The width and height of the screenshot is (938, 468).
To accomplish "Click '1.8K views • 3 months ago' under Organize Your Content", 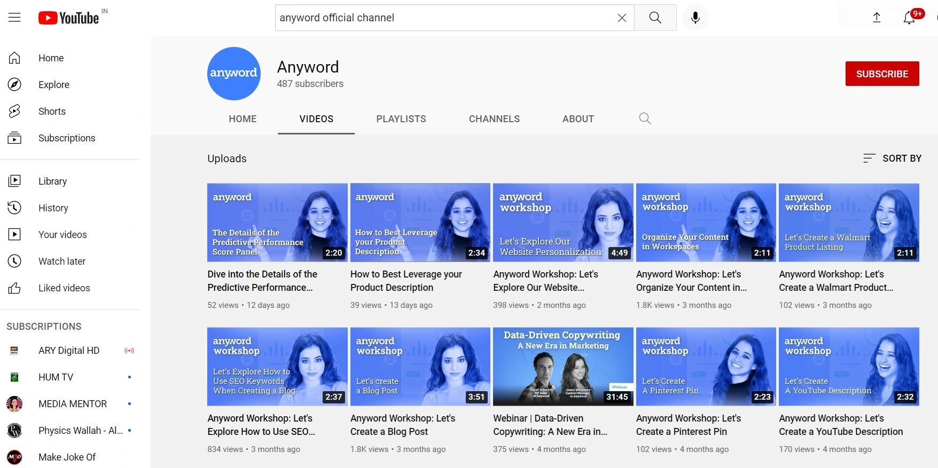I will pos(684,305).
